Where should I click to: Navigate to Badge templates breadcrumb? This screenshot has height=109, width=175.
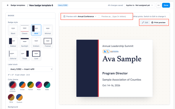point(18,5)
